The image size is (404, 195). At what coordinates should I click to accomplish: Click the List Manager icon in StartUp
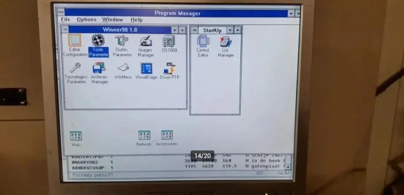(x=225, y=42)
